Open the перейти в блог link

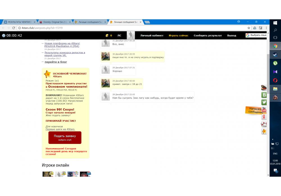click(56, 62)
